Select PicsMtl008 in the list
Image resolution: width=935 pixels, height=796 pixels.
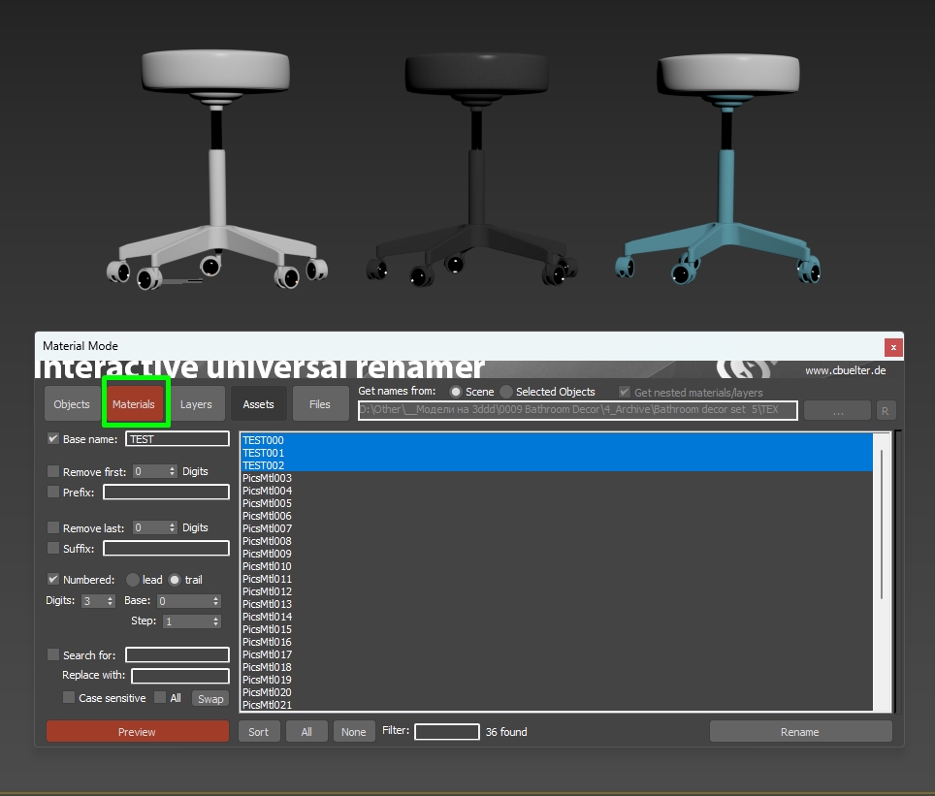pyautogui.click(x=557, y=541)
